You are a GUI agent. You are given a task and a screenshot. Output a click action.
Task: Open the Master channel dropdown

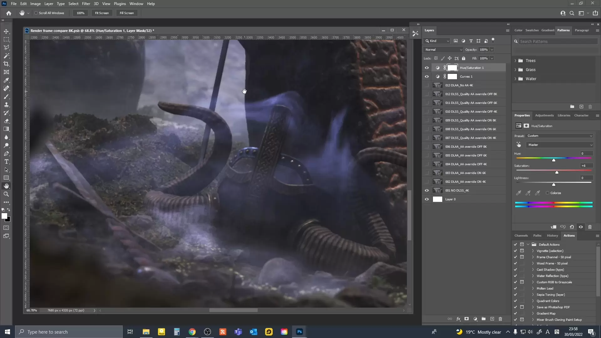[560, 145]
